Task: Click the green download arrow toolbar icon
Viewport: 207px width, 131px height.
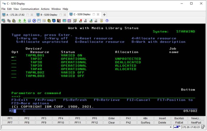Action: pyautogui.click(x=25, y=21)
